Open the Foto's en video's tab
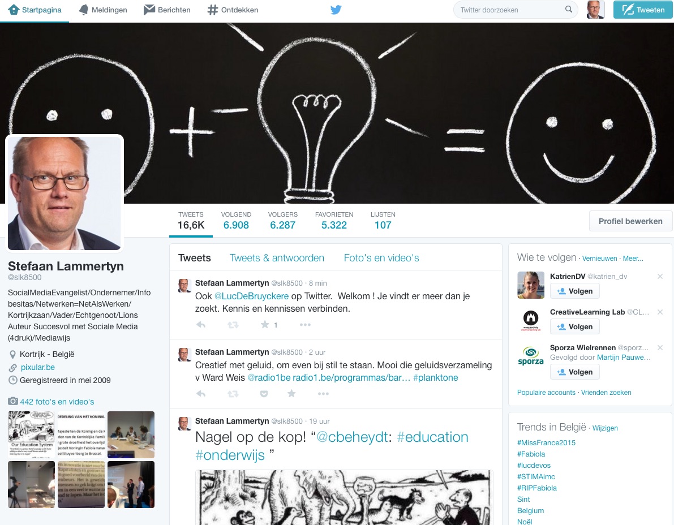 (381, 257)
